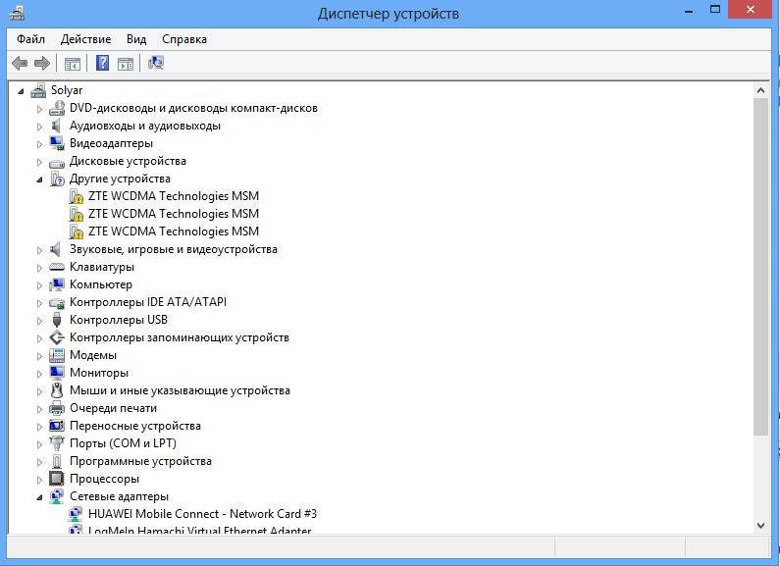Select the Порты (COM и LPT) label
Viewport: 780px width, 566px height.
coord(123,443)
